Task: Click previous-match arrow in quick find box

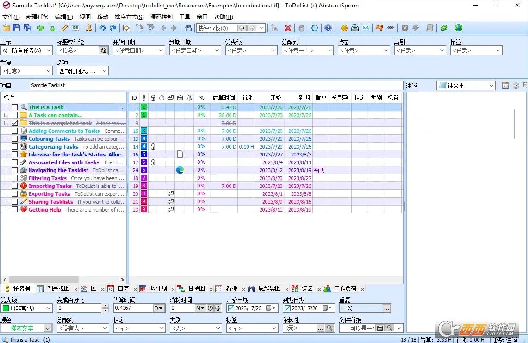Action: (x=242, y=28)
